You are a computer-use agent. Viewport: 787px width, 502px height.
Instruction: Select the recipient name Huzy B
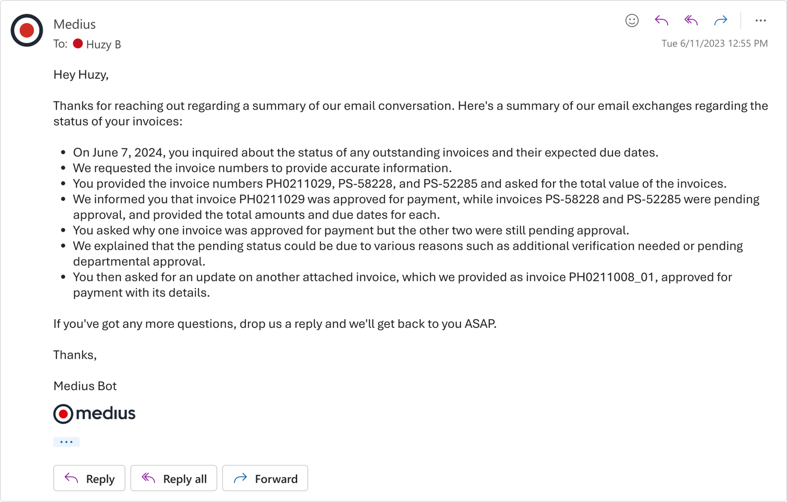point(104,44)
